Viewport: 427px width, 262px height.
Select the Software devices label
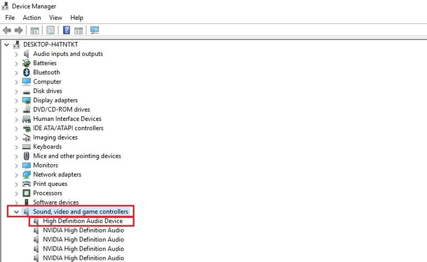pos(56,202)
